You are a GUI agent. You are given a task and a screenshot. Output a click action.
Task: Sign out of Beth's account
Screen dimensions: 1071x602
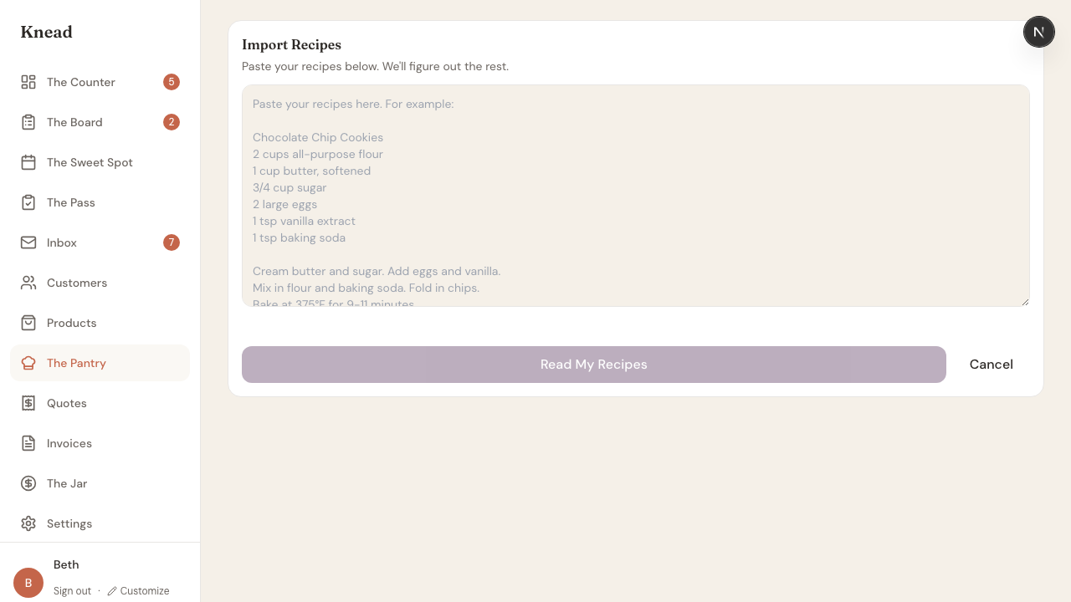tap(72, 591)
